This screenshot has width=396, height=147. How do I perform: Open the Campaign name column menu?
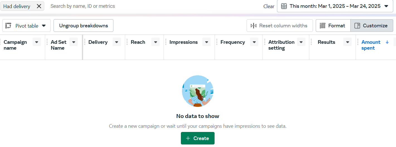tap(37, 42)
